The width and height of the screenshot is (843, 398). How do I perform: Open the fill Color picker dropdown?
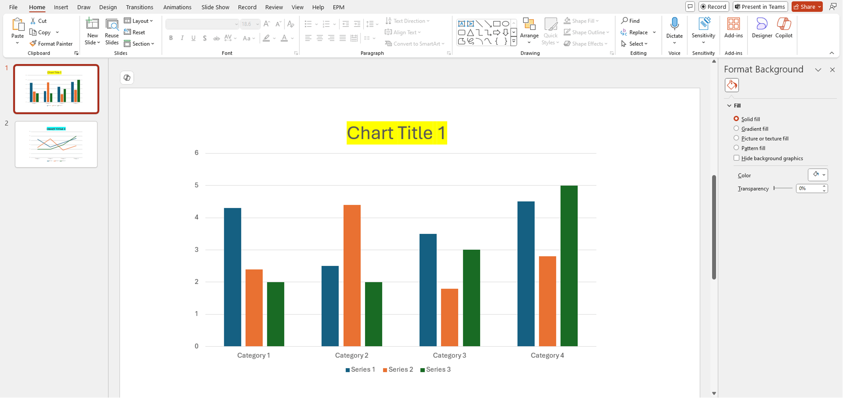pos(818,175)
